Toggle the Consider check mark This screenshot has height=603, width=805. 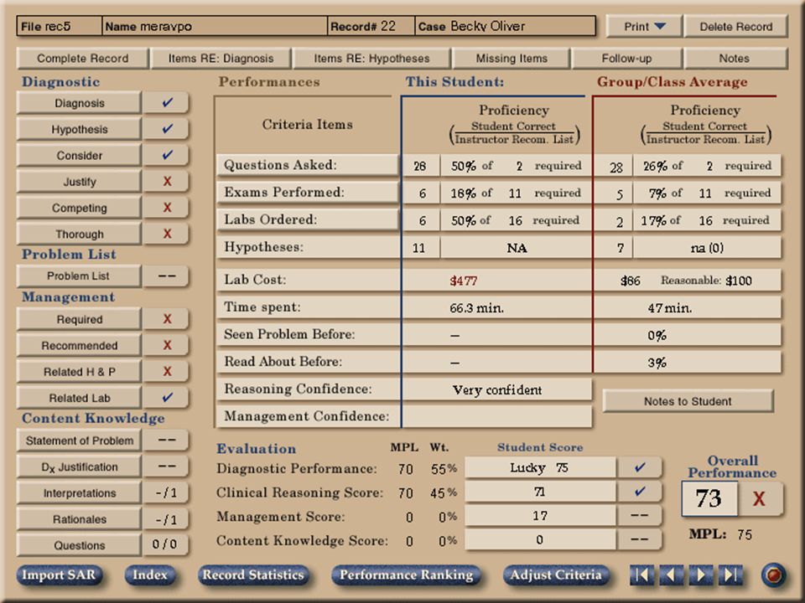[x=166, y=155]
